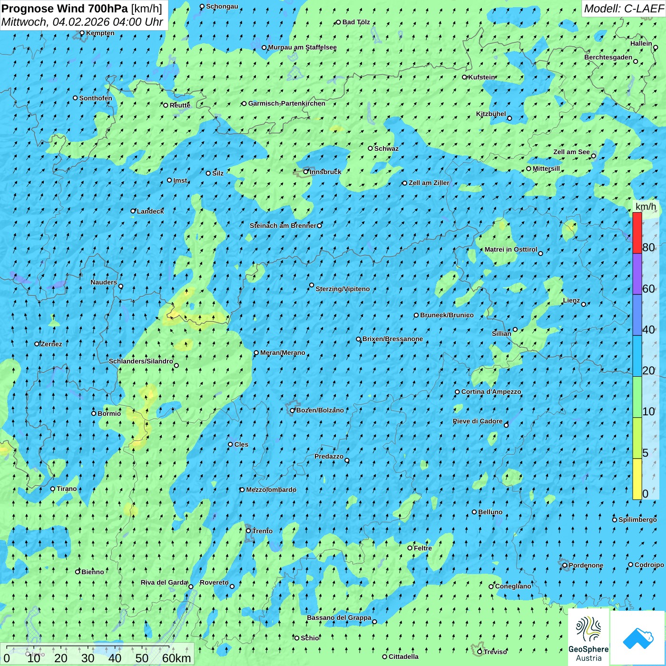
Task: Click the Modell: C-LAEF label
Action: pos(624,9)
